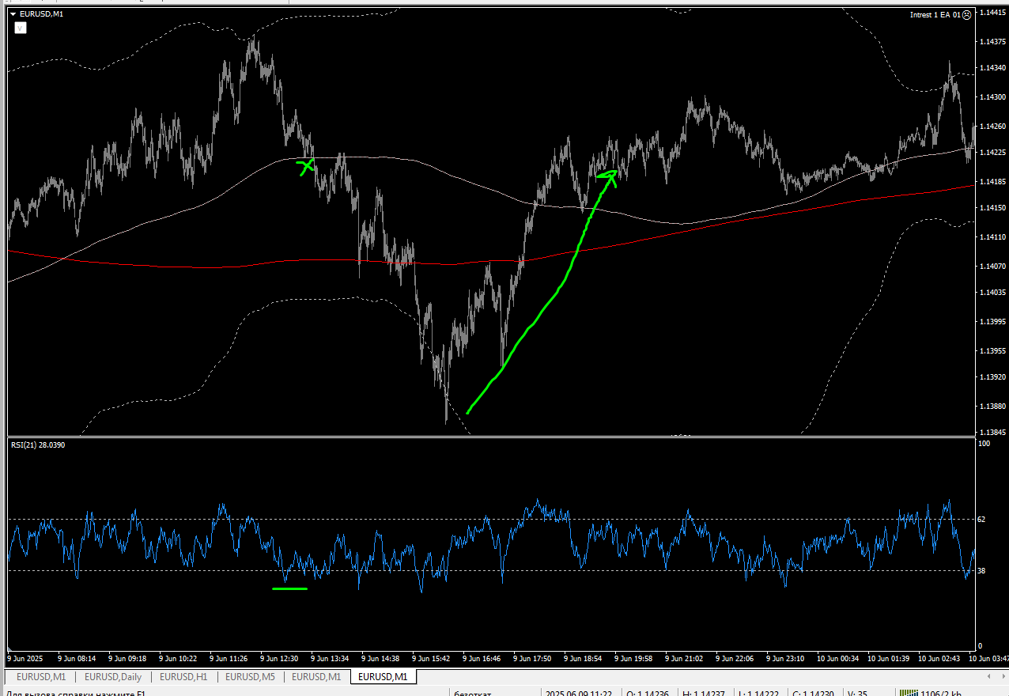
Task: Click the 9 Jun 11:26 time label
Action: (229, 658)
